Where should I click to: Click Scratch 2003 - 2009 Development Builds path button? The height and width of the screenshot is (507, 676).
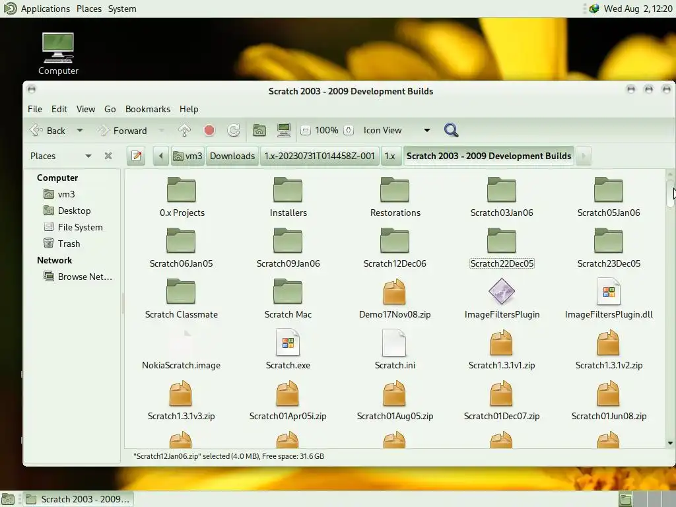coord(489,156)
